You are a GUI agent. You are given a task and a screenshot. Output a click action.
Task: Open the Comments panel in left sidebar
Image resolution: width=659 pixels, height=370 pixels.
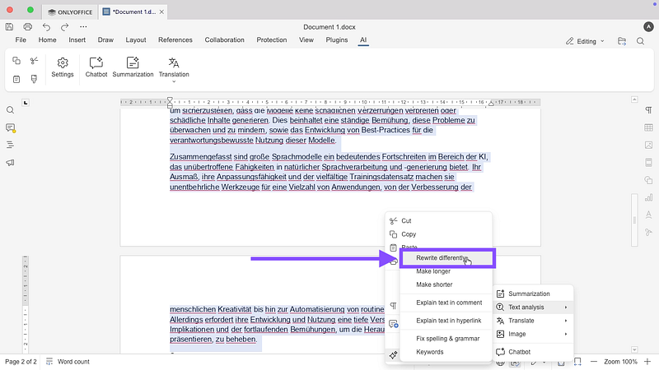[11, 127]
